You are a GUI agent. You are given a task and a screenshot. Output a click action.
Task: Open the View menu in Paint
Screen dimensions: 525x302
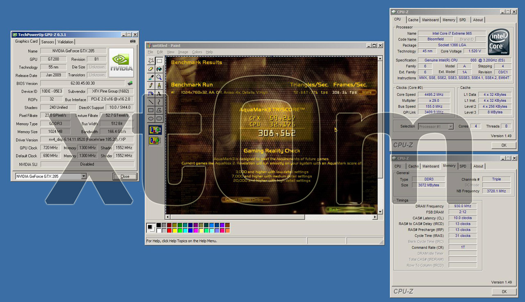pyautogui.click(x=171, y=52)
